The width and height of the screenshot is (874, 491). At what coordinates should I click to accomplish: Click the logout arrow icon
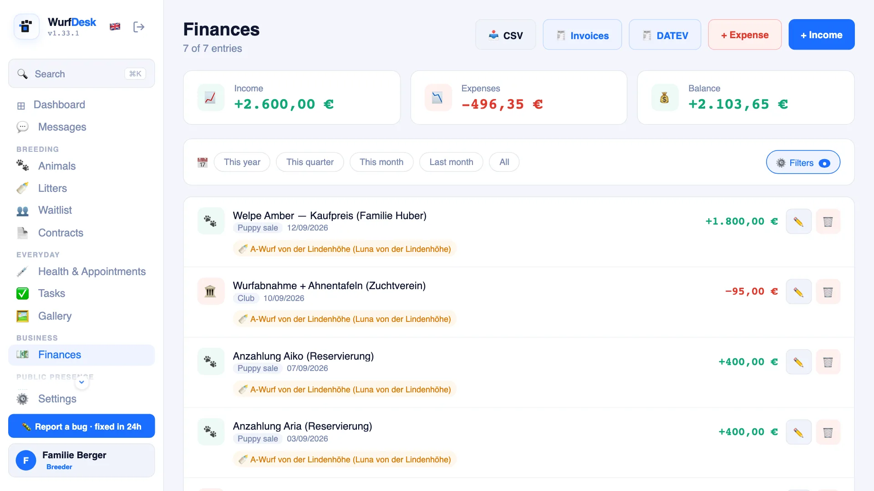[139, 27]
